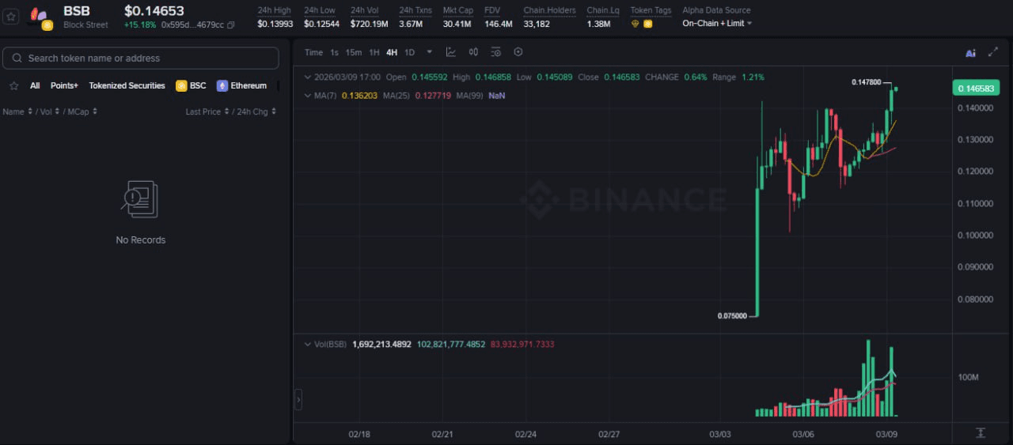Select the 1H time interval
The height and width of the screenshot is (445, 1013).
[374, 52]
